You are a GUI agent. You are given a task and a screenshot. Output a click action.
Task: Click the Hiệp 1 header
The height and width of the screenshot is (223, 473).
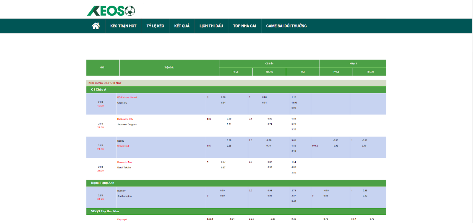pyautogui.click(x=353, y=63)
